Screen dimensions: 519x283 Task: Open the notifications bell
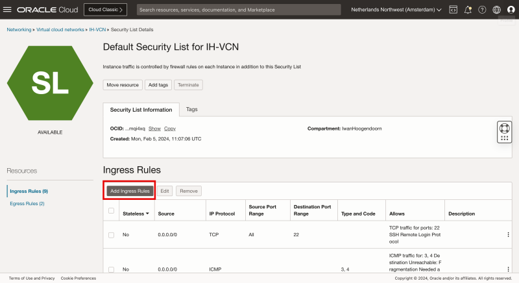(468, 10)
